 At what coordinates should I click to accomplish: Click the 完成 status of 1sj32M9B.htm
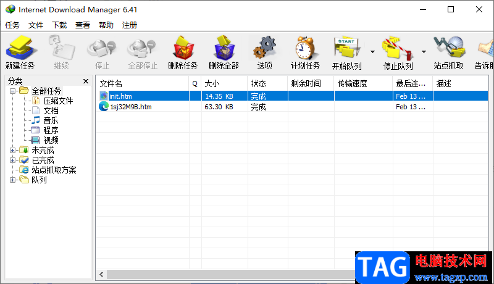[x=258, y=107]
